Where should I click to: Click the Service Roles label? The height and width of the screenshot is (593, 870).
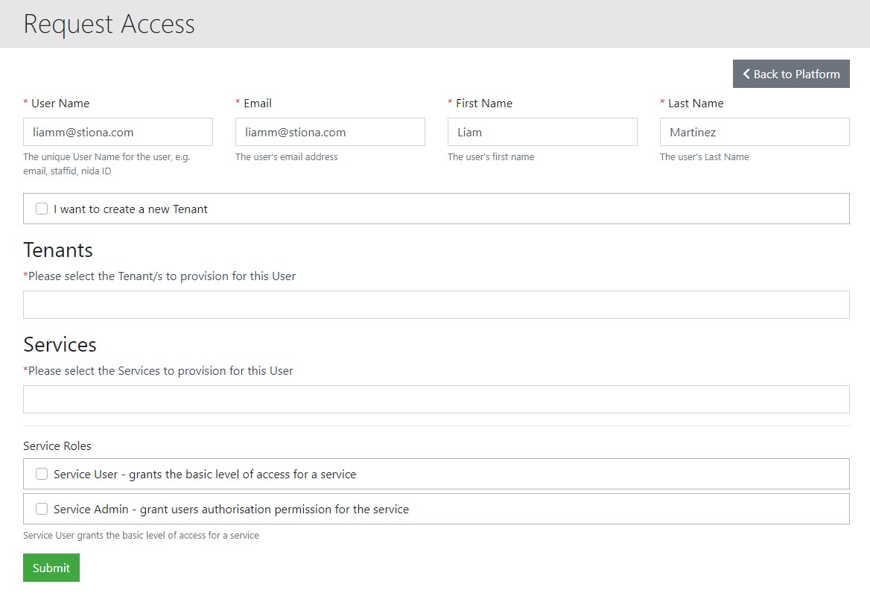click(57, 445)
